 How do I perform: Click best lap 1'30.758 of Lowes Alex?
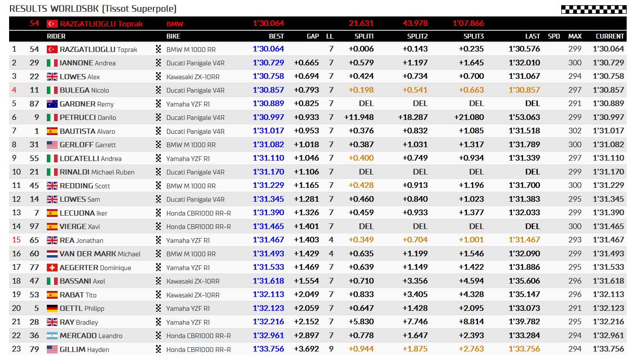coord(268,76)
